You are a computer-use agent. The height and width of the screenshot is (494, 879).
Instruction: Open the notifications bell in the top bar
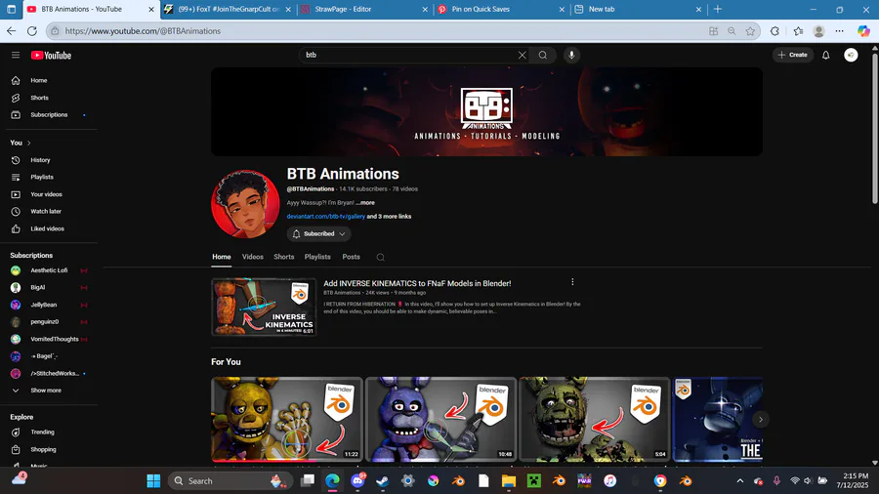825,55
